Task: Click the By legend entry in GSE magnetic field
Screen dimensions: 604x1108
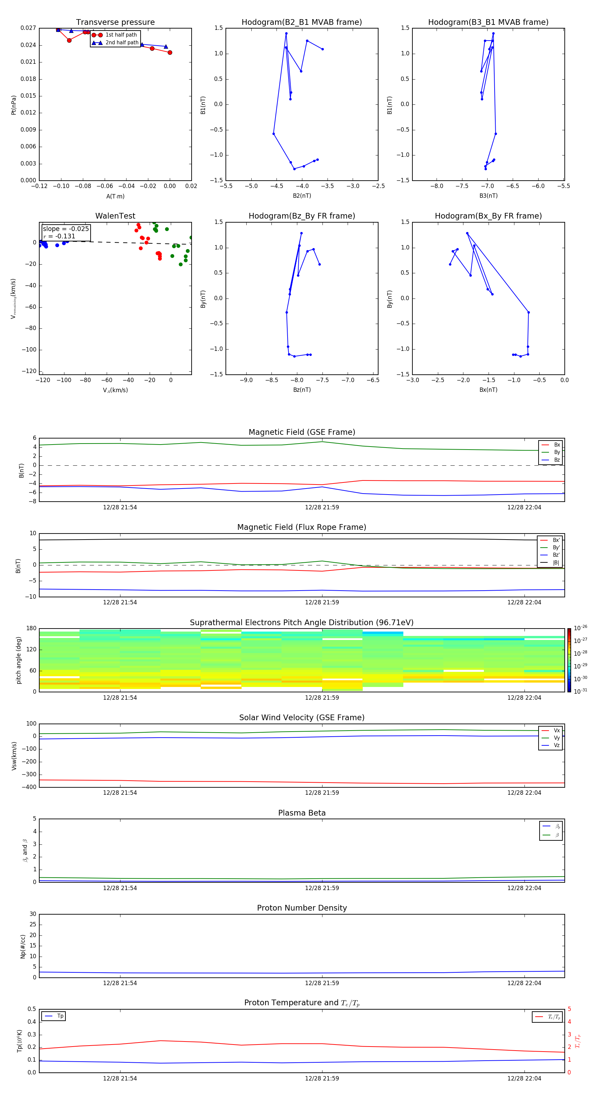Action: 551,452
